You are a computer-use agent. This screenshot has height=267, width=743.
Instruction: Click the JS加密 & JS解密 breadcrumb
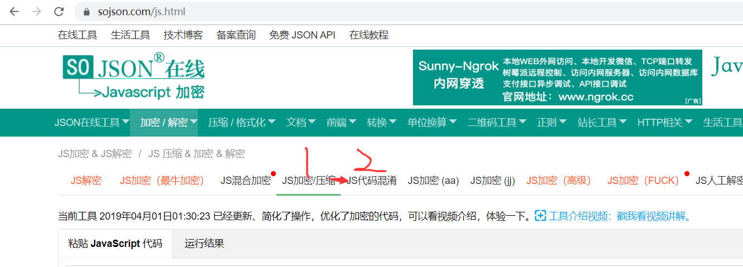click(95, 154)
